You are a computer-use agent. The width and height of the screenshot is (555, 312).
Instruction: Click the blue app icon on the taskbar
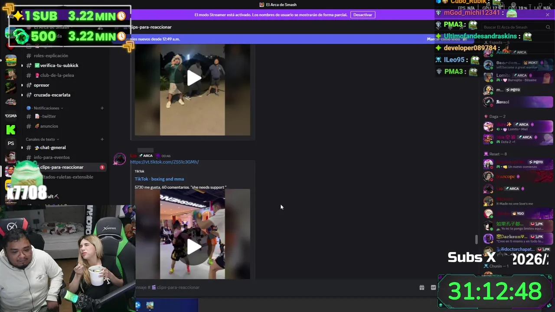click(x=138, y=305)
